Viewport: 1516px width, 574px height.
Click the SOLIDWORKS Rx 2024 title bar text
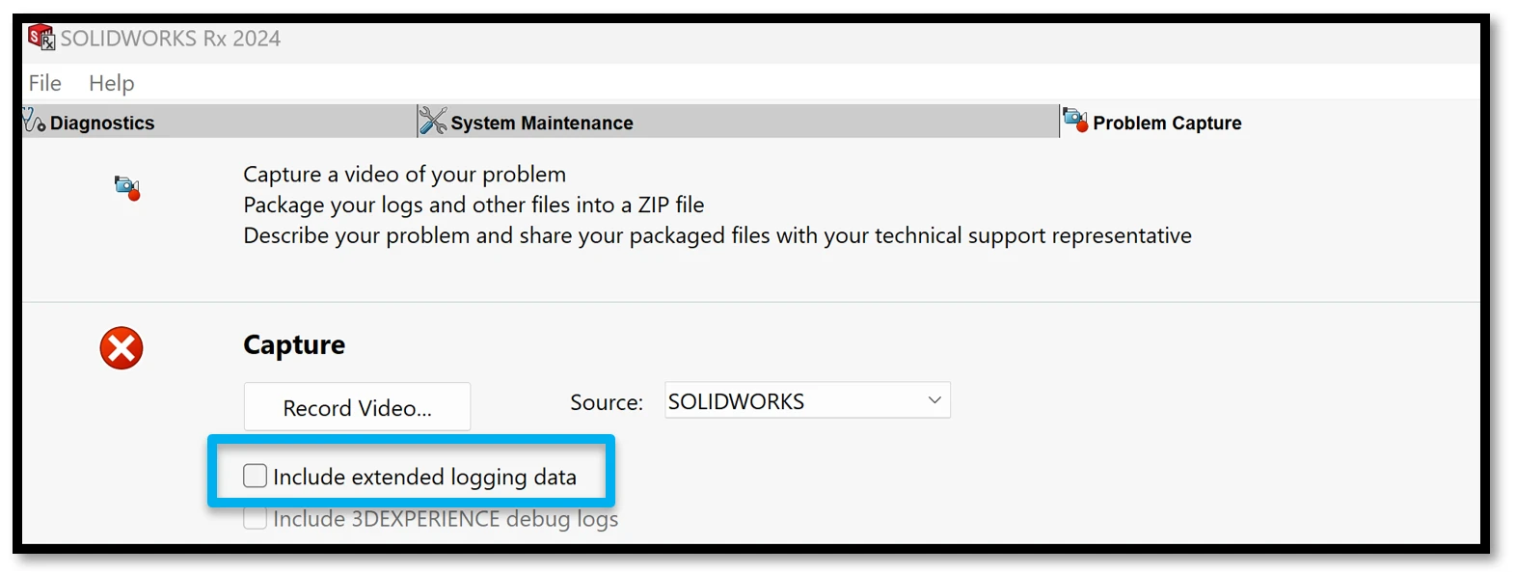click(x=171, y=39)
